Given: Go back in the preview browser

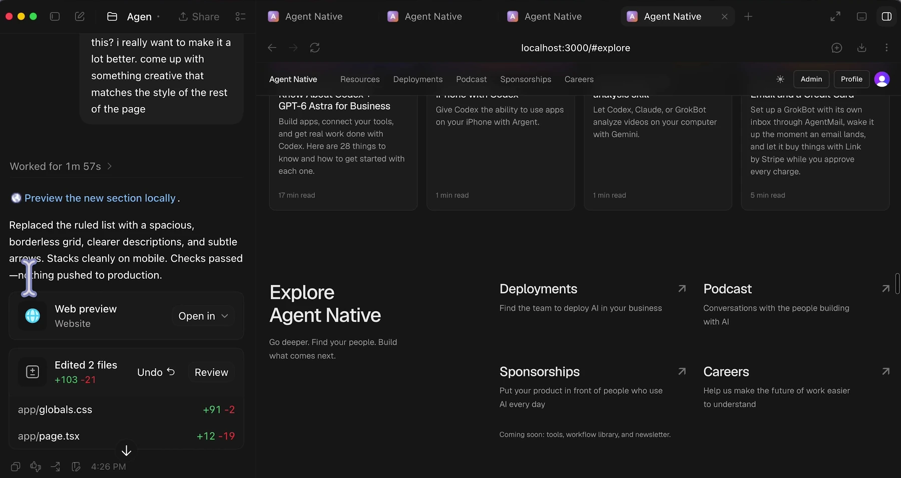Looking at the screenshot, I should coord(272,48).
